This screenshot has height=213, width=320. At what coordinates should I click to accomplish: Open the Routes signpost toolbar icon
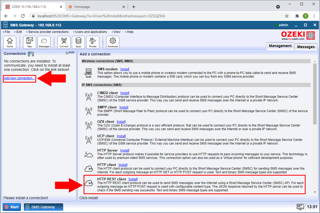pos(93,42)
